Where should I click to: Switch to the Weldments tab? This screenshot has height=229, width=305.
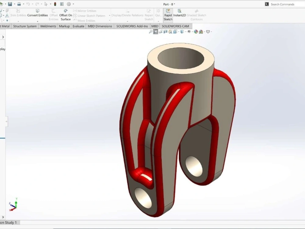click(x=48, y=26)
